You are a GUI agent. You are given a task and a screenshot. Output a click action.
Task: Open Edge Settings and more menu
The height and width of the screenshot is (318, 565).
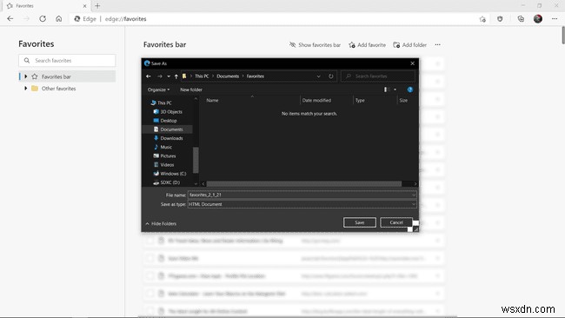(555, 19)
